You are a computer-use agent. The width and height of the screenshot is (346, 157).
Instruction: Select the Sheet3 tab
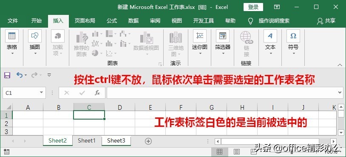click(116, 141)
